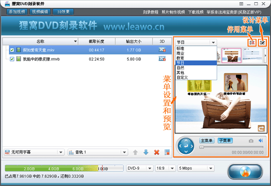This screenshot has height=186, width=271.
Task: Open 刻录教程 link
Action: point(150,12)
